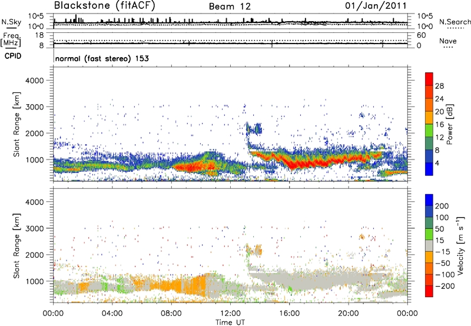The image size is (471, 326).
Task: Click the "Power [dB]" colorbar title
Action: coord(449,124)
